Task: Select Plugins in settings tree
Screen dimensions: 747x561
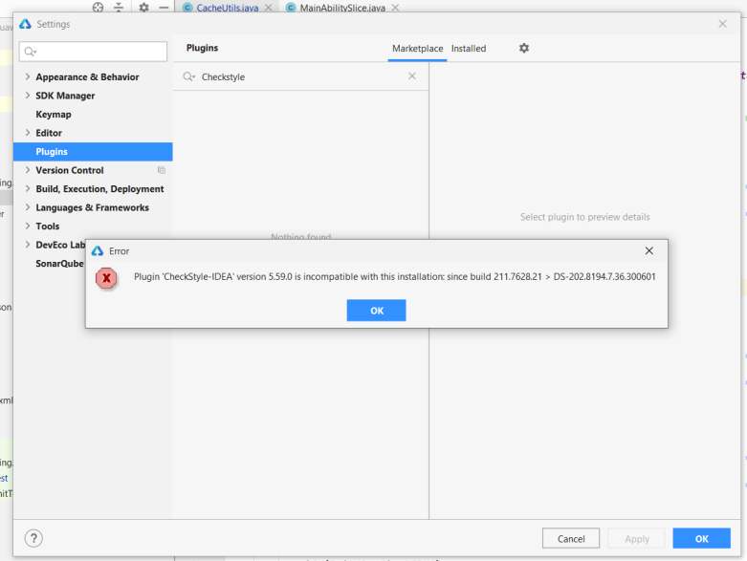Action: tap(93, 151)
